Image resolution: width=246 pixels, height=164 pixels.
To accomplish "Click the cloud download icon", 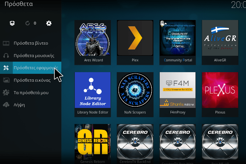I will [6, 105].
